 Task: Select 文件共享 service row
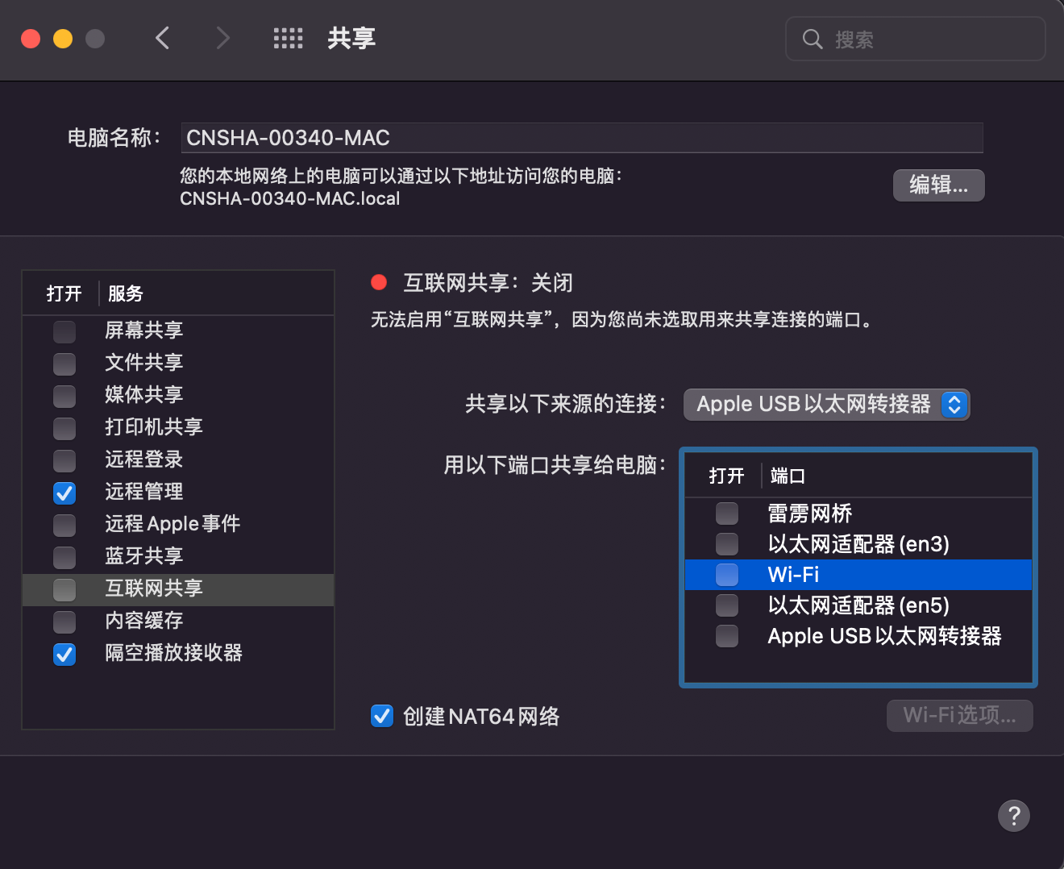pyautogui.click(x=178, y=363)
